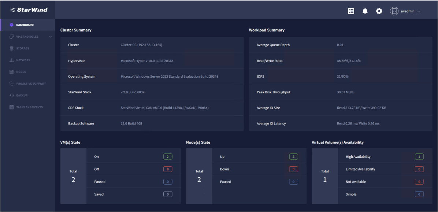Viewport: 438px width, 212px height.
Task: Click the Read/Write Ratio label
Action: (270, 61)
